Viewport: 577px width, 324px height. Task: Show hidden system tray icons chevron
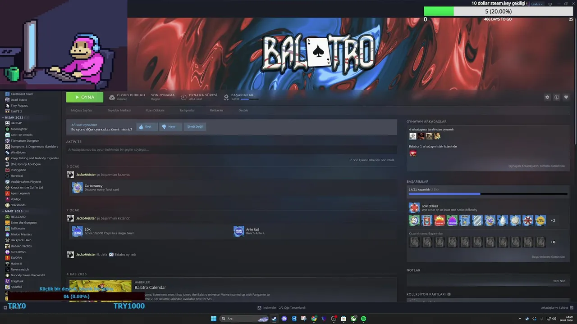(520, 319)
